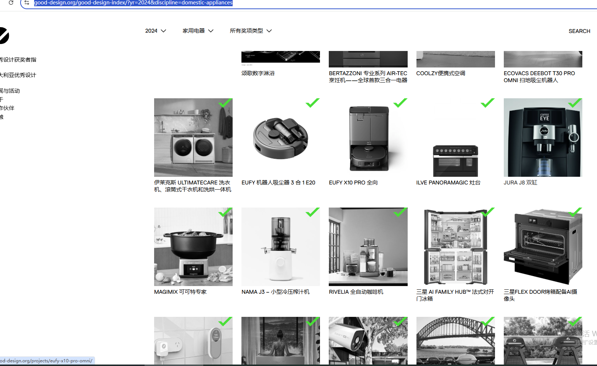Click the green checkmark on ILVE PANORAMAGIC card
Viewport: 597px width, 366px height.
(x=488, y=103)
